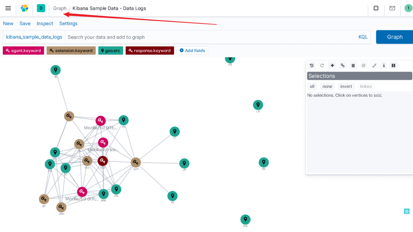Select the Mozilla/4.0 agent node
The image size is (413, 232).
(103, 143)
